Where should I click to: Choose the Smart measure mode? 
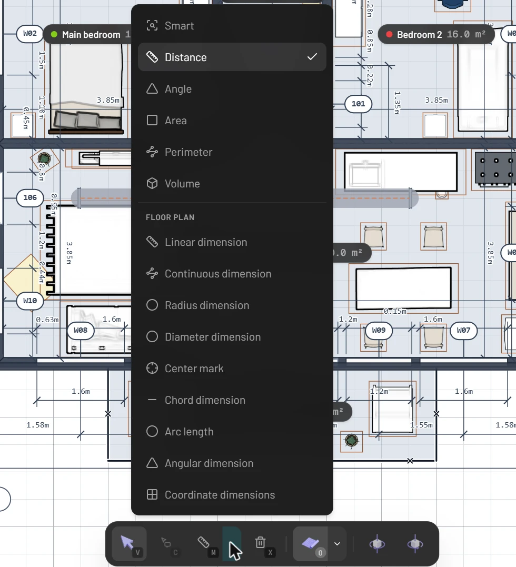click(x=232, y=26)
